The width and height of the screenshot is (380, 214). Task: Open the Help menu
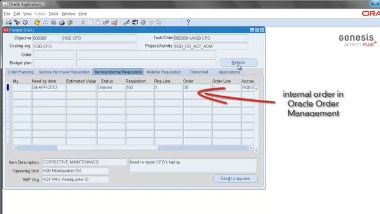pyautogui.click(x=83, y=14)
